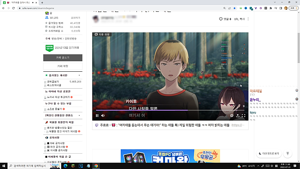This screenshot has height=169, width=300.
Task: Open Windows Start menu
Action: click(4, 166)
